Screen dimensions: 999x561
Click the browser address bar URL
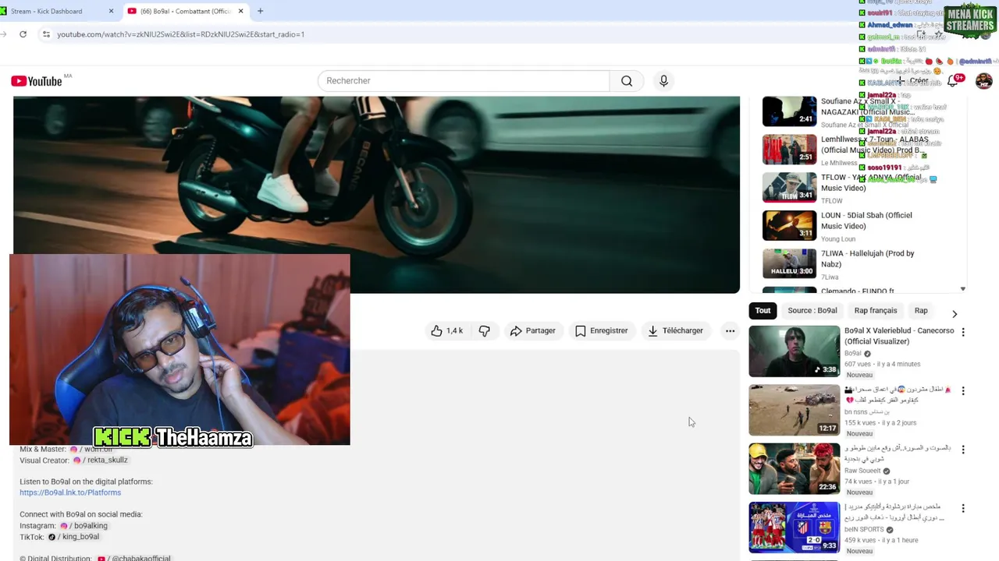pos(180,34)
